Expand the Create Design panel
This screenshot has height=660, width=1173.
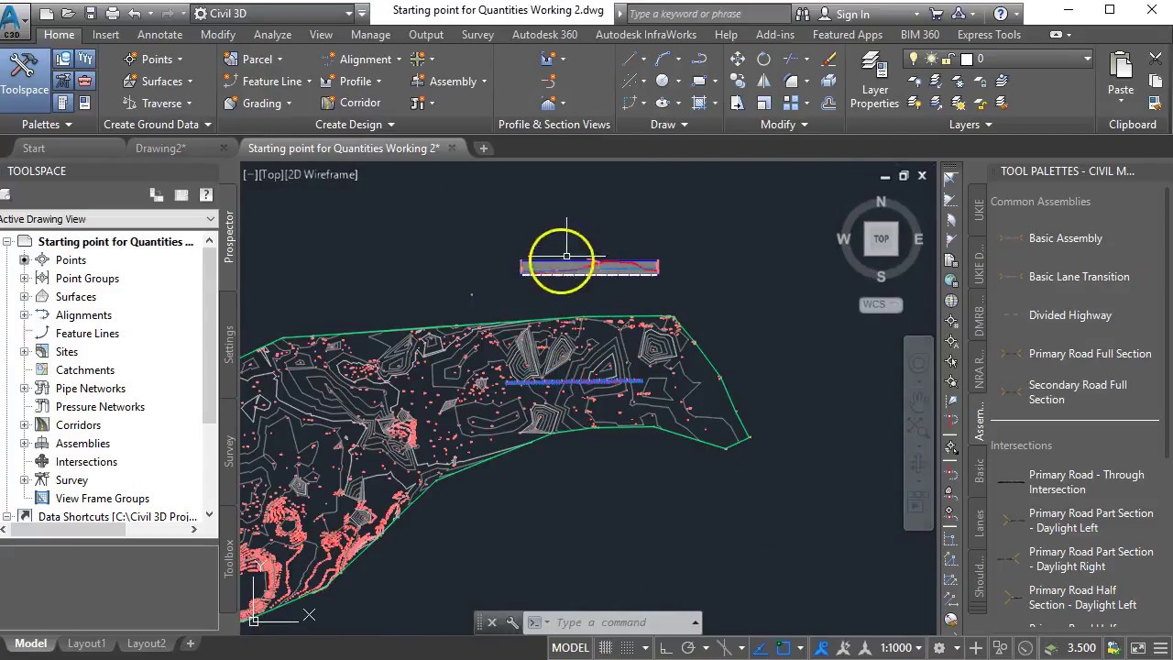tap(356, 125)
